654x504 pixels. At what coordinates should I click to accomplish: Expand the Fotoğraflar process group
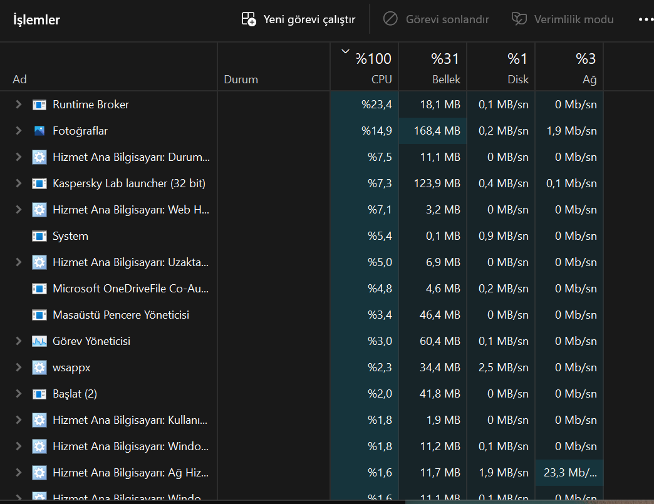pyautogui.click(x=18, y=130)
